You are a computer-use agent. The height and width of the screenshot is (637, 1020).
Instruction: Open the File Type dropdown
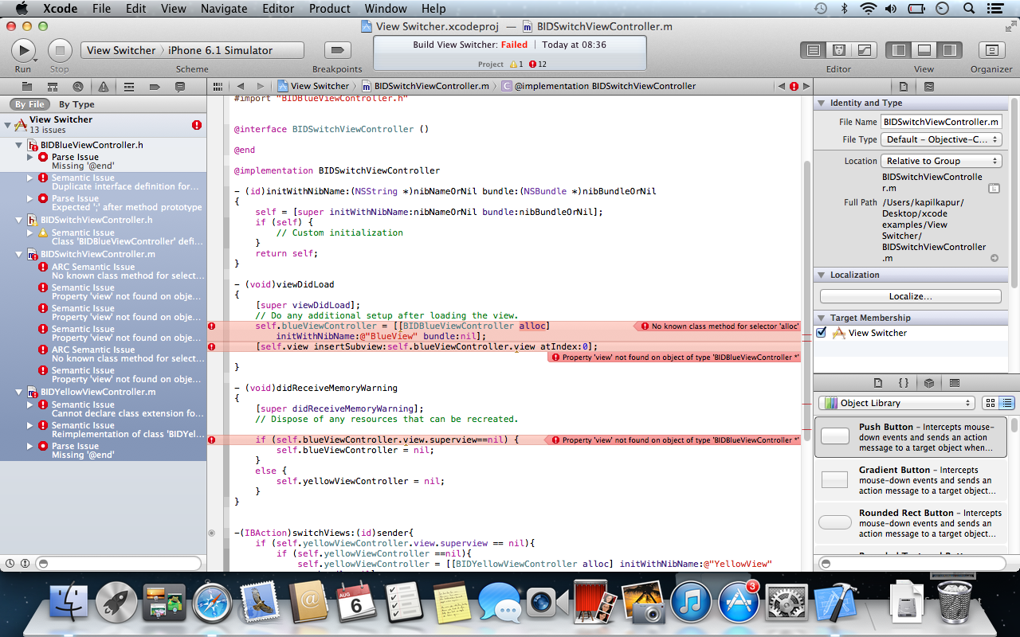(x=941, y=139)
